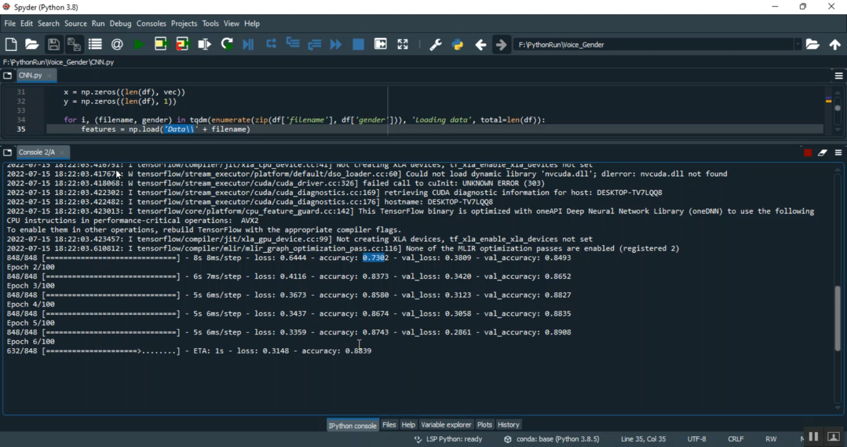Open the Tools menu

pos(210,23)
